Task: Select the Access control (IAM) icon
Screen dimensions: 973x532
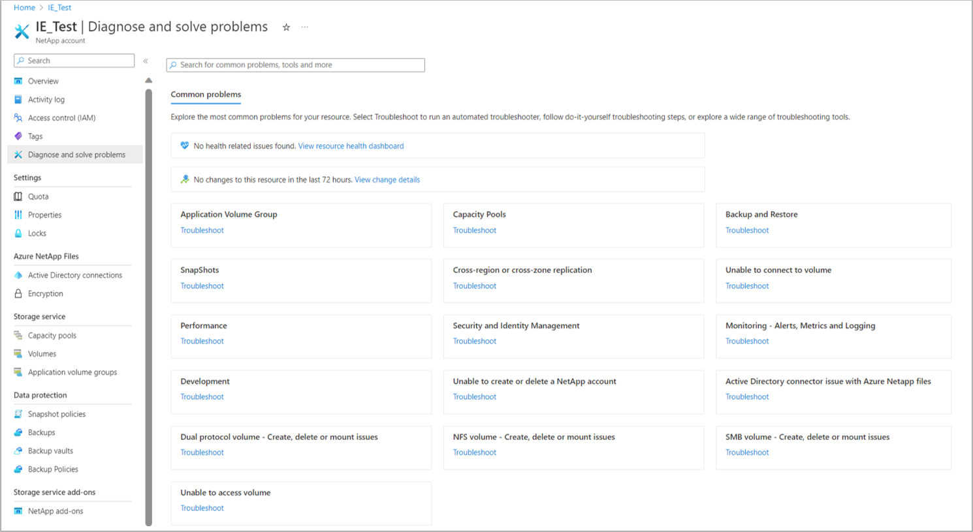Action: click(x=18, y=118)
